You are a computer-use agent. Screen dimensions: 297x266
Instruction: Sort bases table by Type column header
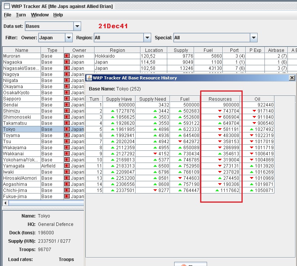(x=52, y=50)
